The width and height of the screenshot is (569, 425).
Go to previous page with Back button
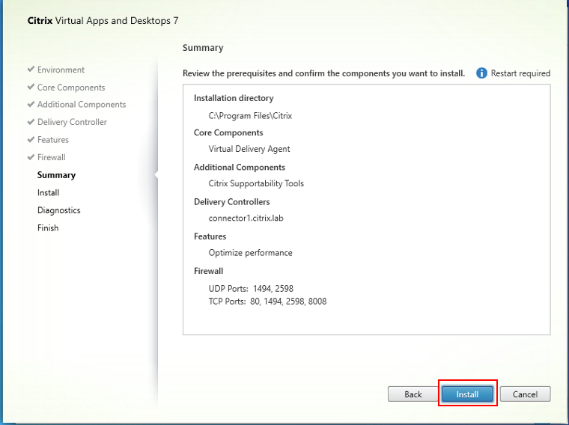pos(413,394)
